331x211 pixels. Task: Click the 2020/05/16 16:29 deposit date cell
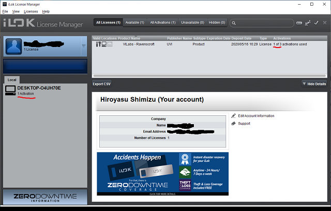(244, 44)
